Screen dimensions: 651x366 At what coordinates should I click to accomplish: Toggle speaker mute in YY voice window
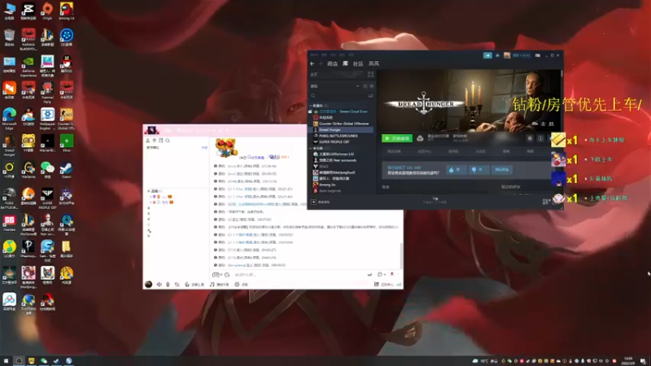click(159, 284)
